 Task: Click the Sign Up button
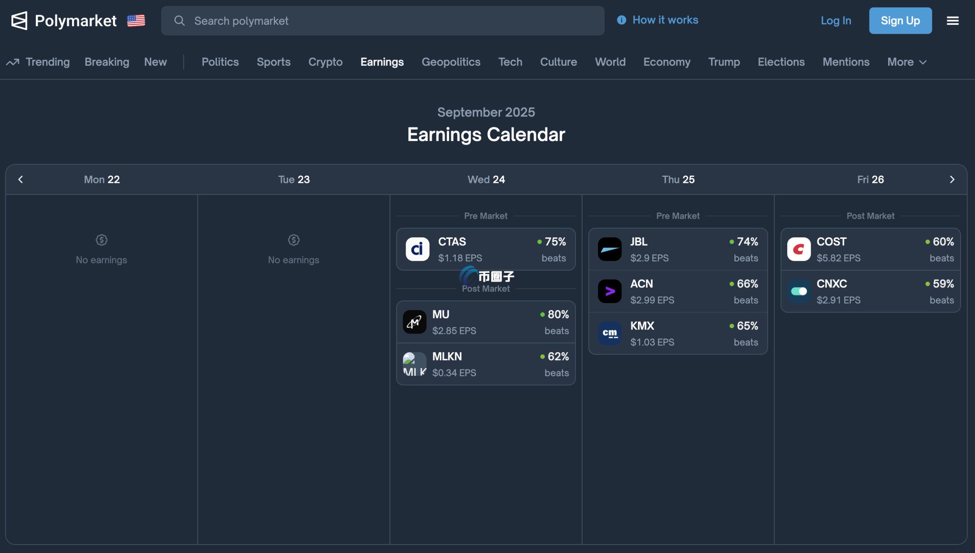click(900, 21)
